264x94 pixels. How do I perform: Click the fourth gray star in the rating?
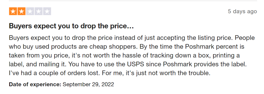(39, 11)
